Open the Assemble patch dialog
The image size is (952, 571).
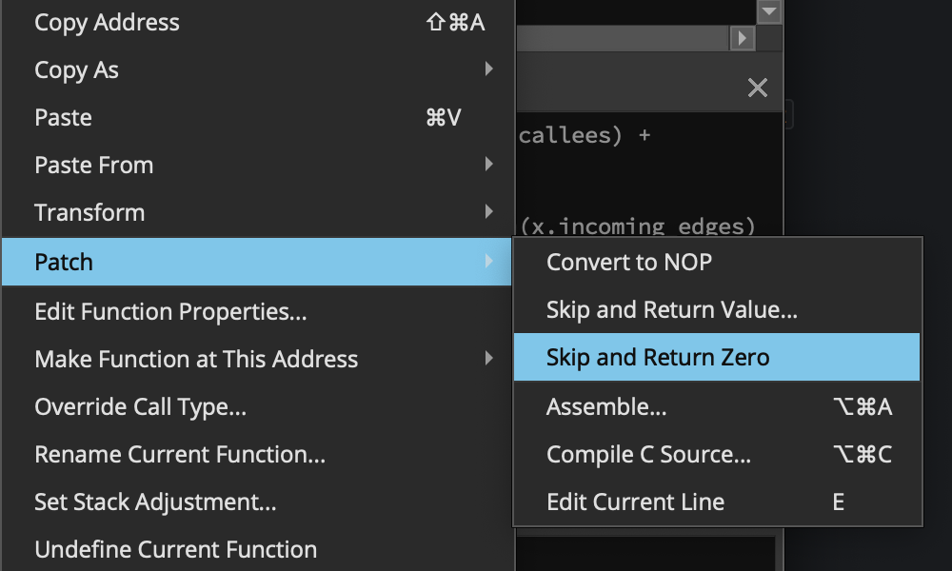coord(606,407)
